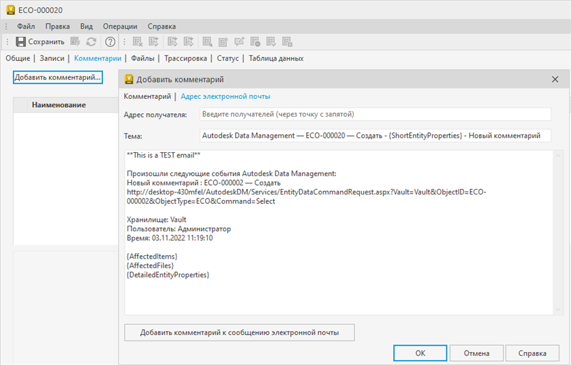Switch to the Файлы tab
Screen dimensions: 571x365
tap(143, 59)
